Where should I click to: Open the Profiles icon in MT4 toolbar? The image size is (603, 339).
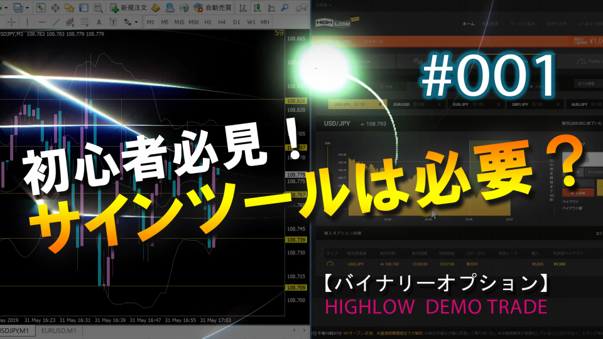(18, 8)
